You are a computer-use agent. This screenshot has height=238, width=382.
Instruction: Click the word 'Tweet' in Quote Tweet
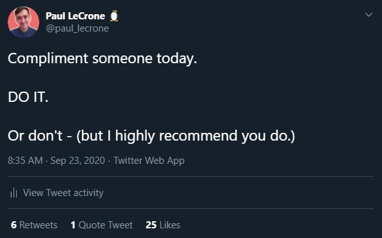pyautogui.click(x=120, y=225)
